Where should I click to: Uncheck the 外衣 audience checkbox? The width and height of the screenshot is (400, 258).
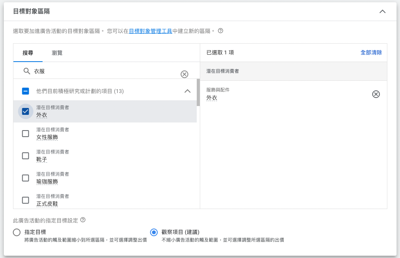pyautogui.click(x=26, y=111)
